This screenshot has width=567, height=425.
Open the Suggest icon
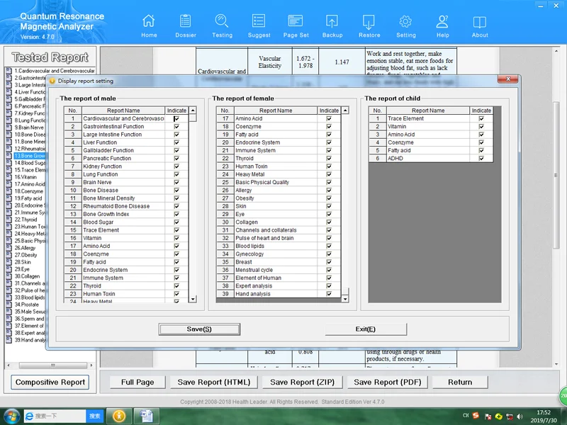coord(259,22)
